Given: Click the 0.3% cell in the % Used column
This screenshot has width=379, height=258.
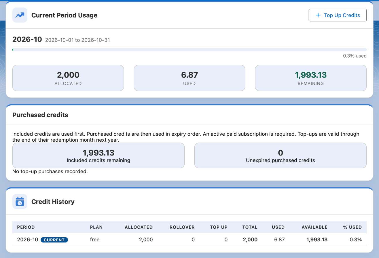Looking at the screenshot, I should [356, 240].
